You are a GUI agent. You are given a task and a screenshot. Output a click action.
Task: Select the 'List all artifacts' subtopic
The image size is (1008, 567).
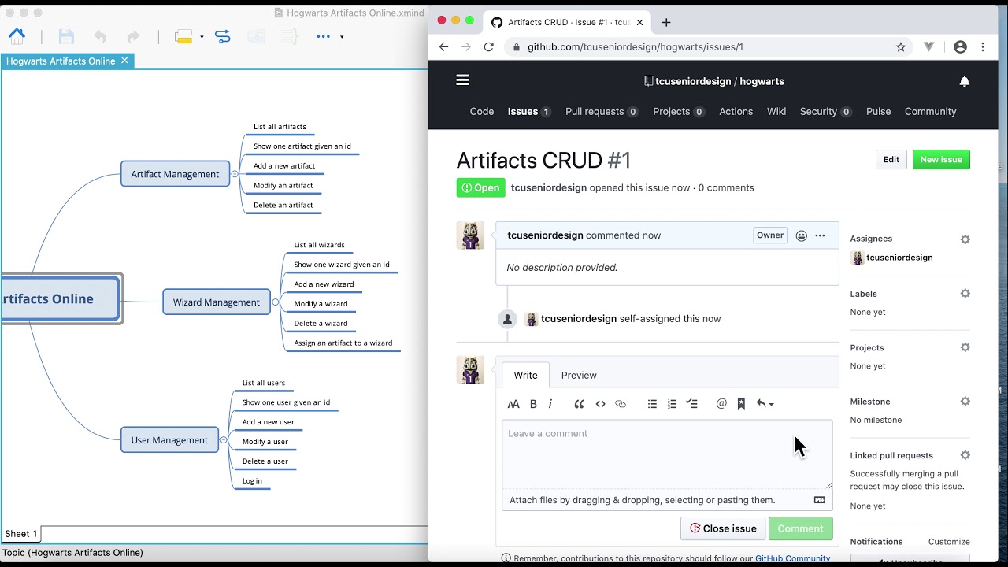point(280,127)
